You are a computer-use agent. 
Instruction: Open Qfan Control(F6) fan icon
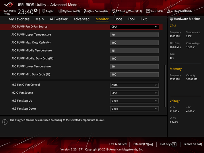(86, 11)
